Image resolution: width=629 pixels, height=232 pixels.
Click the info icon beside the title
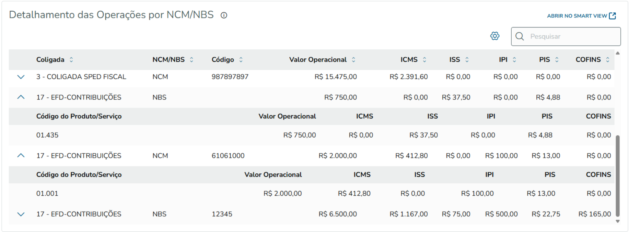point(224,15)
